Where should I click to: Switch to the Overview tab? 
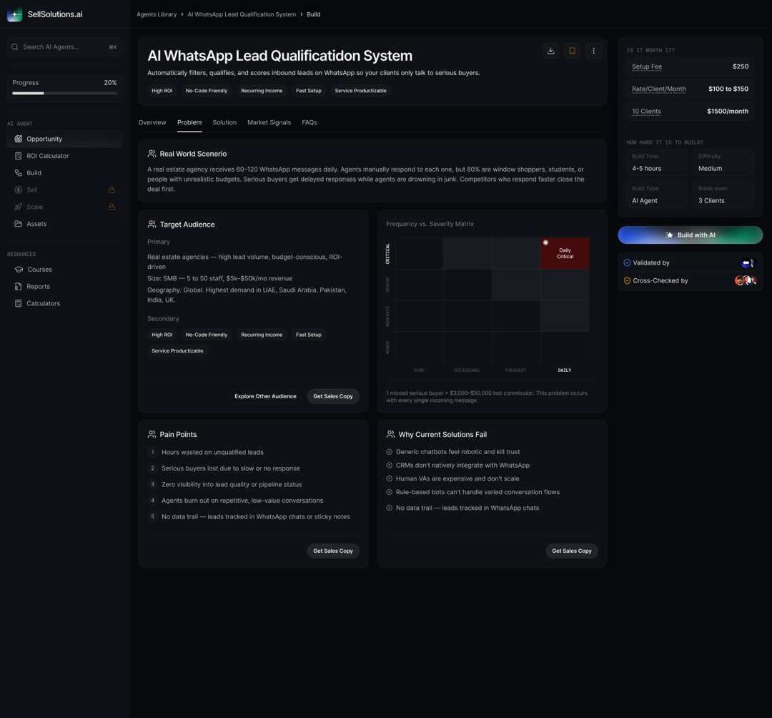[152, 122]
